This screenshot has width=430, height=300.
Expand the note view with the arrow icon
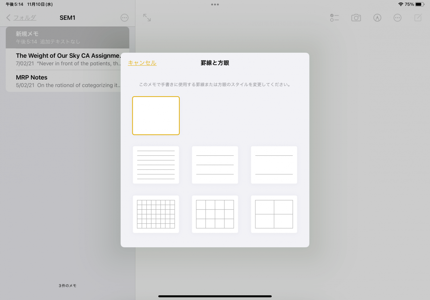click(x=147, y=17)
